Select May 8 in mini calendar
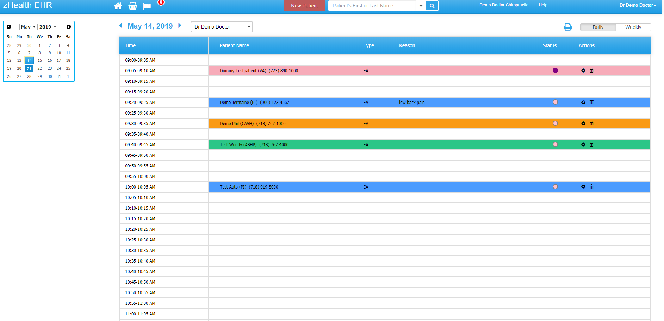Image resolution: width=664 pixels, height=321 pixels. pos(40,53)
